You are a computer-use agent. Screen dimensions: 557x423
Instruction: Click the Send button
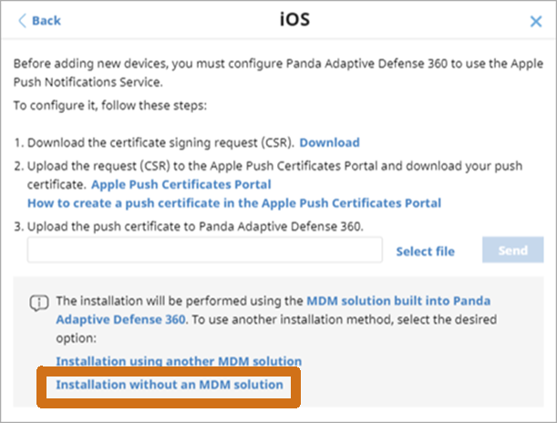(512, 250)
